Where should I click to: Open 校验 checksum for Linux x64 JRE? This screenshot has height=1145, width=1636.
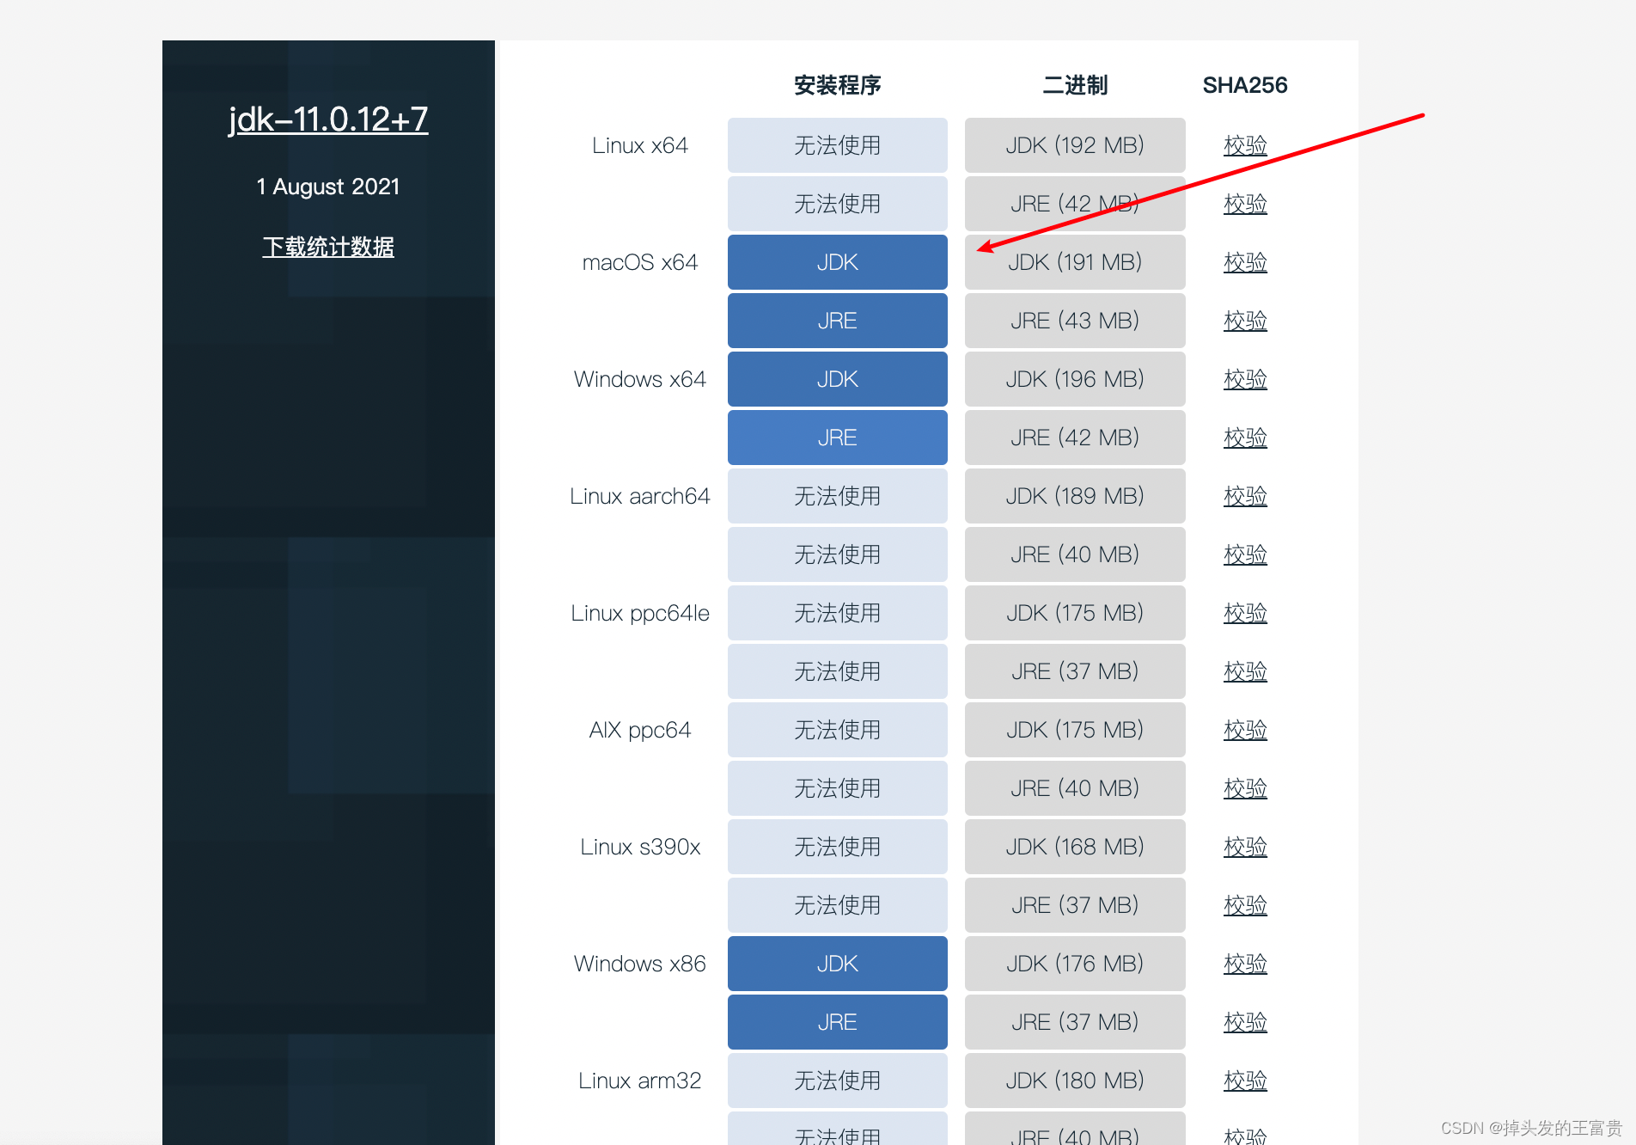point(1245,204)
